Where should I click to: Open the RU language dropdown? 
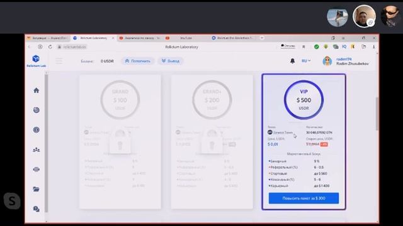coord(306,61)
